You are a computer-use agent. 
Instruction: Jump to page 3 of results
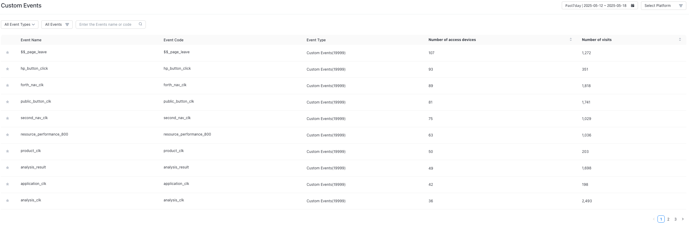pyautogui.click(x=675, y=219)
